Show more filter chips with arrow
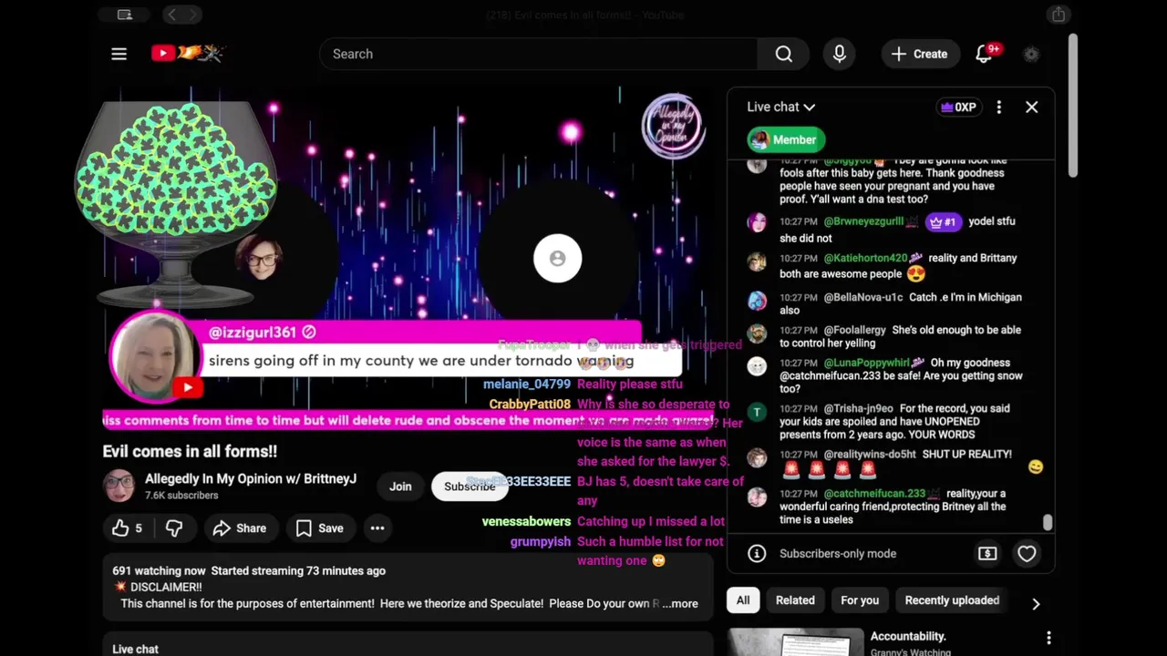 (x=1036, y=603)
